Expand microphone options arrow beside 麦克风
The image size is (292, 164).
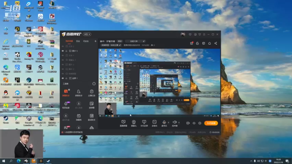pyautogui.click(x=168, y=122)
